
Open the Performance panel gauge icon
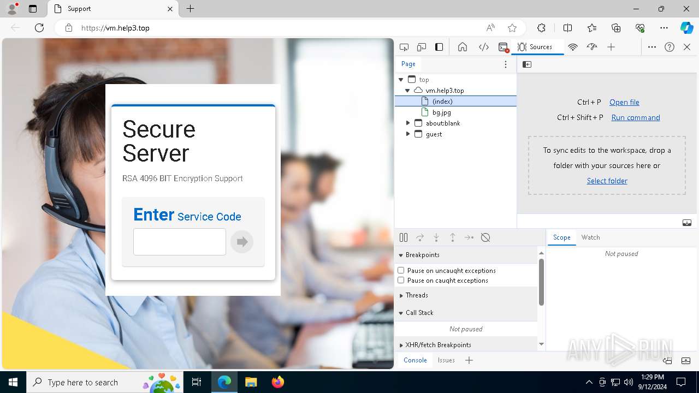click(x=592, y=47)
